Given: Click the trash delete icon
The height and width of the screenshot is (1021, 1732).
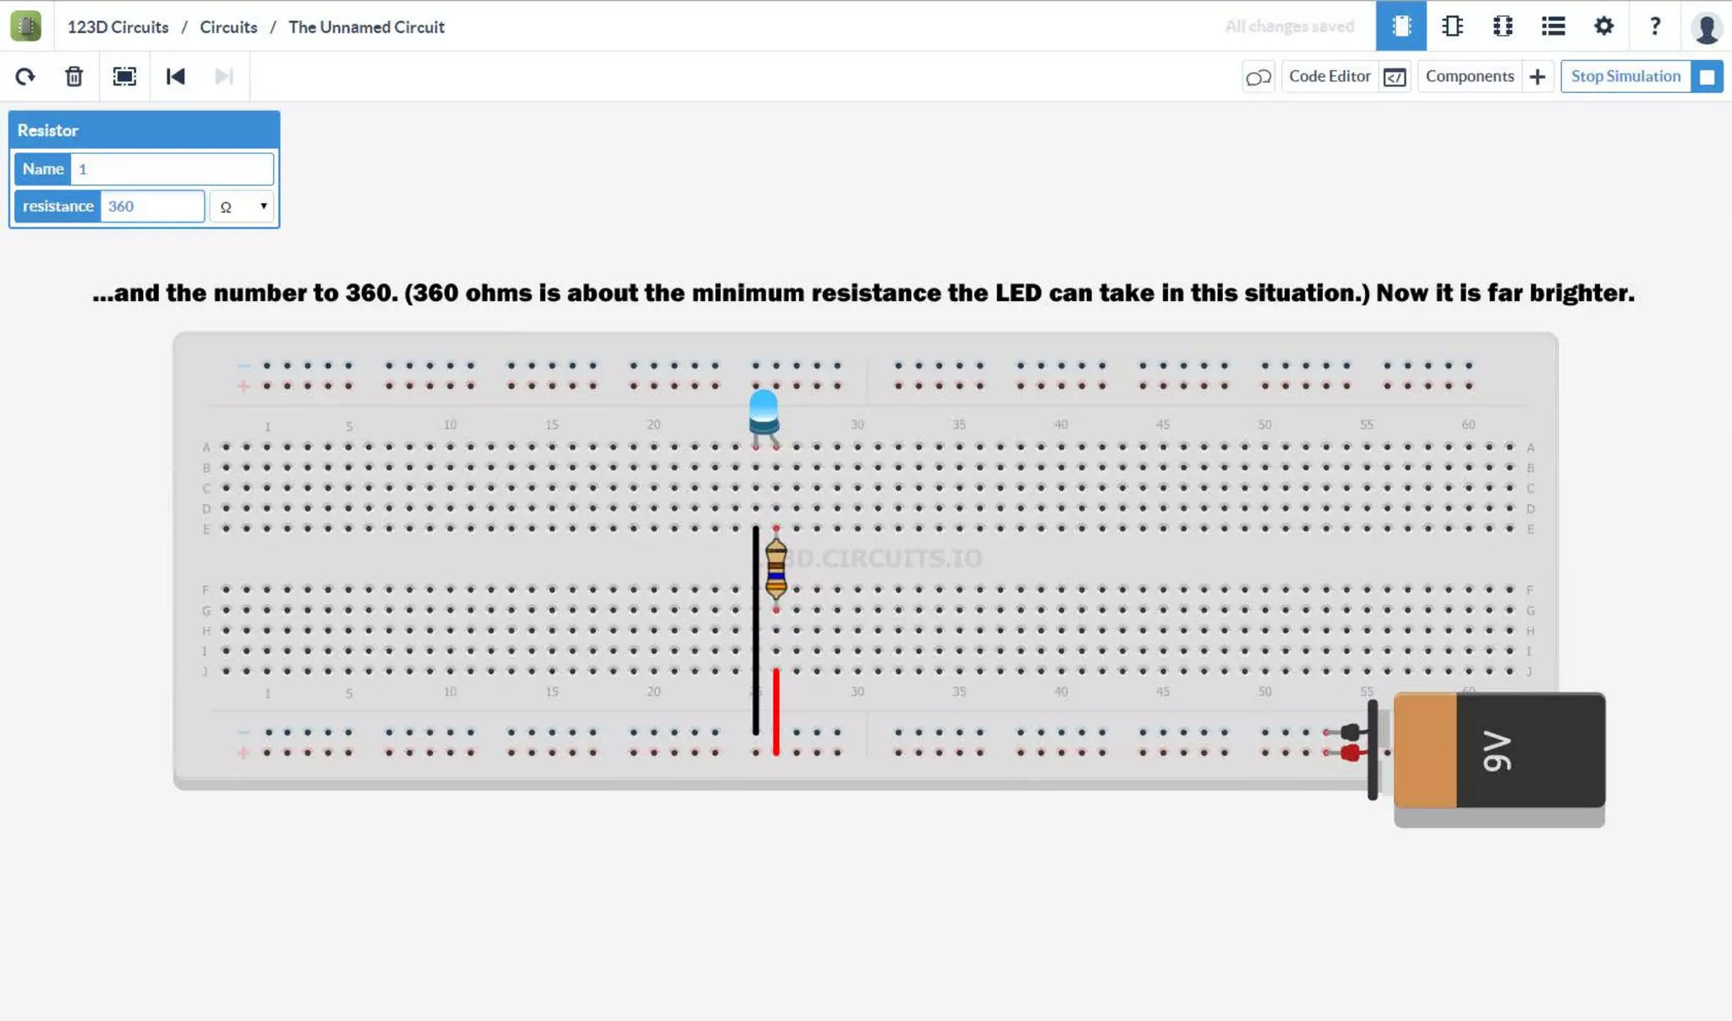Looking at the screenshot, I should pos(74,77).
